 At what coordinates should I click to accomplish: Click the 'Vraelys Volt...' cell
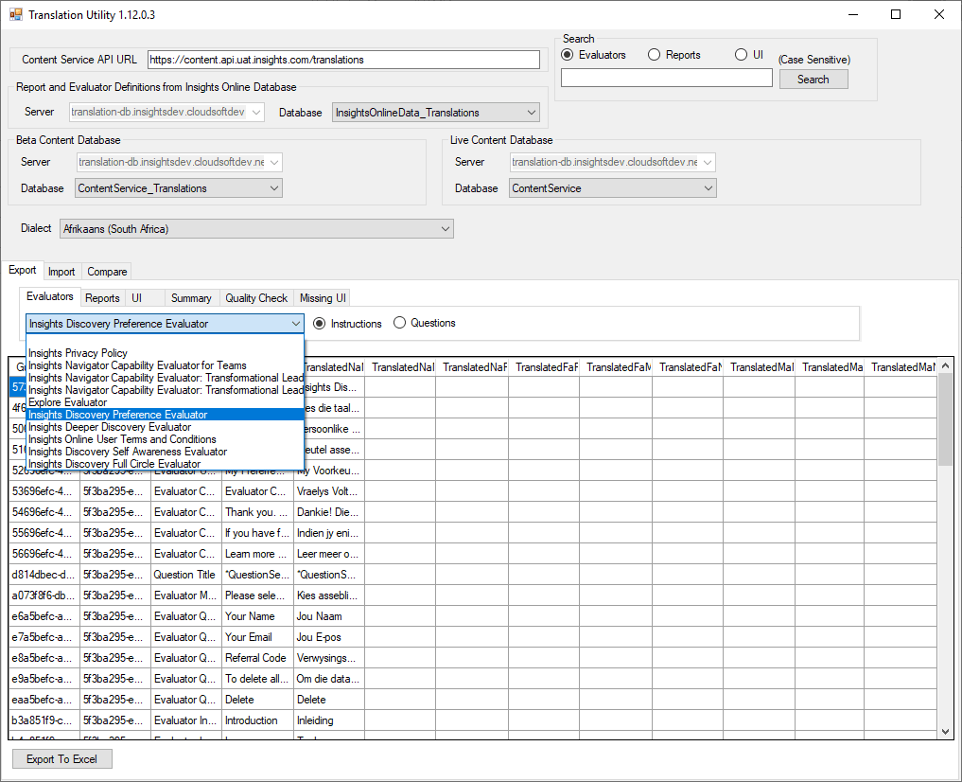pos(329,491)
